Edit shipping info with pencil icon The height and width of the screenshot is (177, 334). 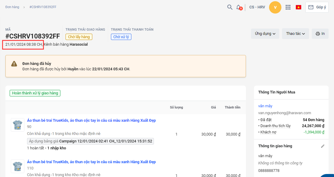(323, 146)
